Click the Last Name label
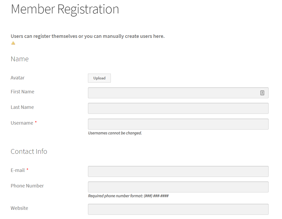282x219 pixels. (22, 107)
